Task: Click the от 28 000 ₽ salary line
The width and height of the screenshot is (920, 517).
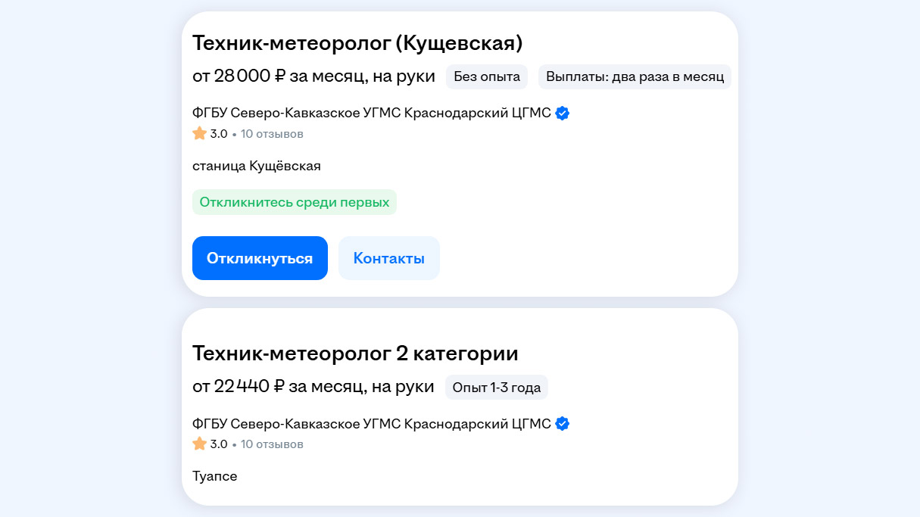Action: (x=313, y=76)
